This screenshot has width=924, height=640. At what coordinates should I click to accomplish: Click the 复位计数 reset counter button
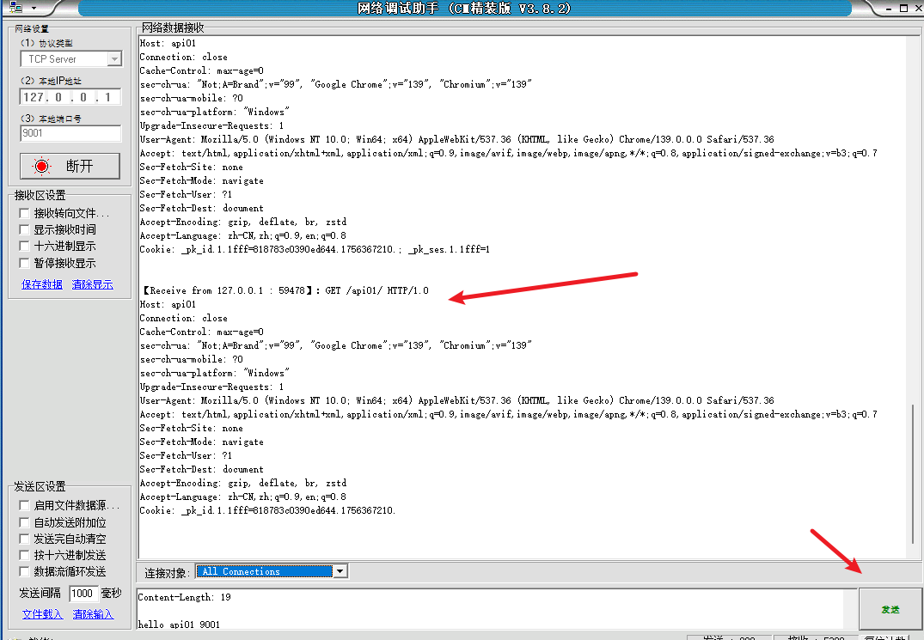click(x=892, y=637)
